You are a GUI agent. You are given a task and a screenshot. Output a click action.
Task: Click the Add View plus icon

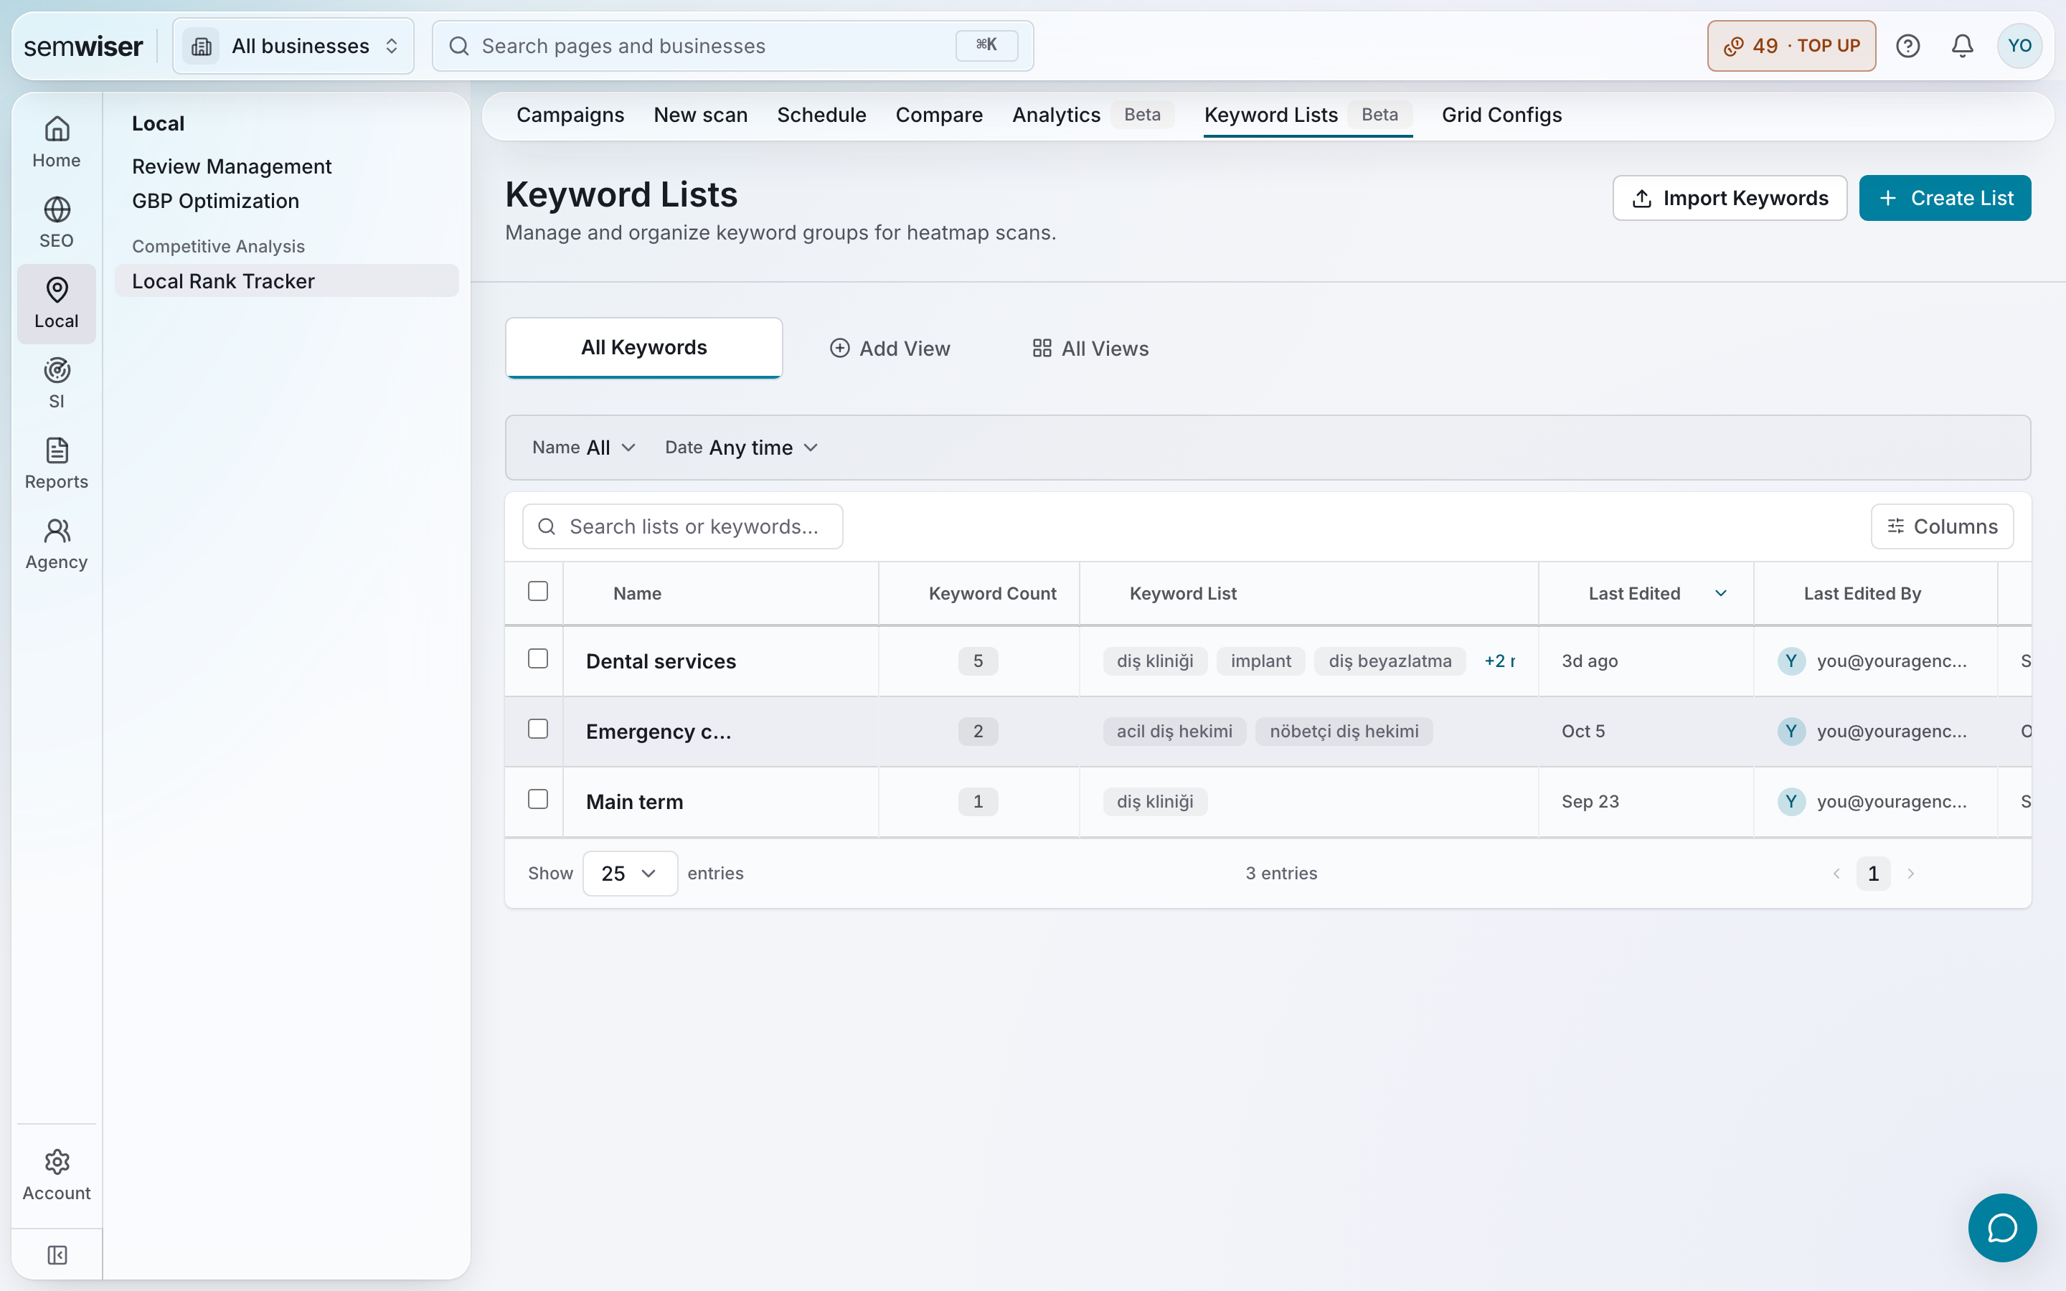(x=840, y=349)
